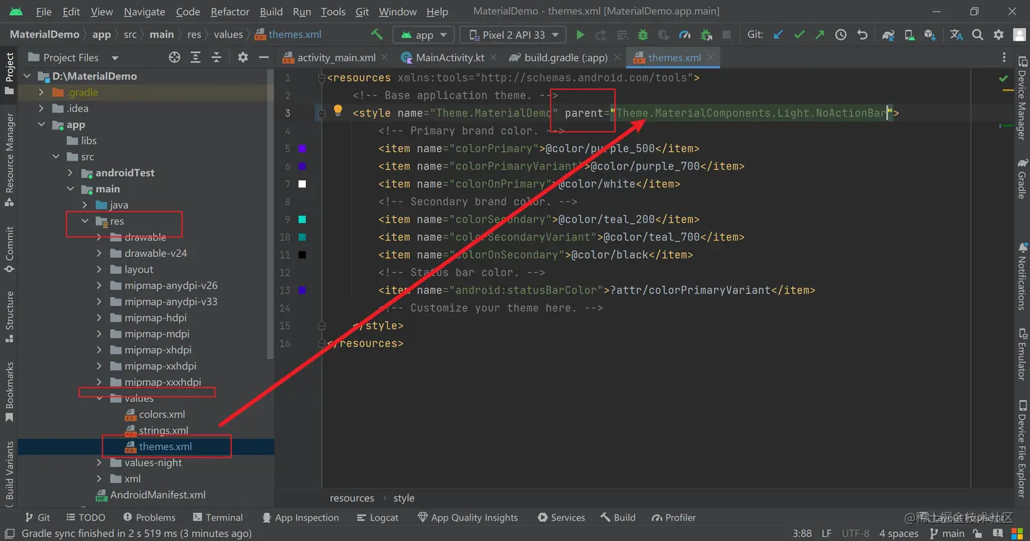Open App Quality Insights tool window
The height and width of the screenshot is (541, 1030).
[467, 518]
